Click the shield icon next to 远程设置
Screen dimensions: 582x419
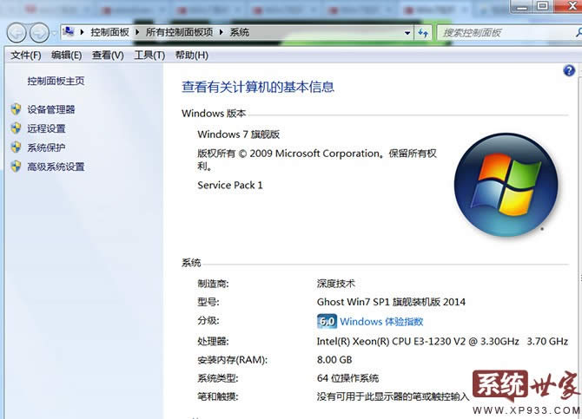coord(15,128)
